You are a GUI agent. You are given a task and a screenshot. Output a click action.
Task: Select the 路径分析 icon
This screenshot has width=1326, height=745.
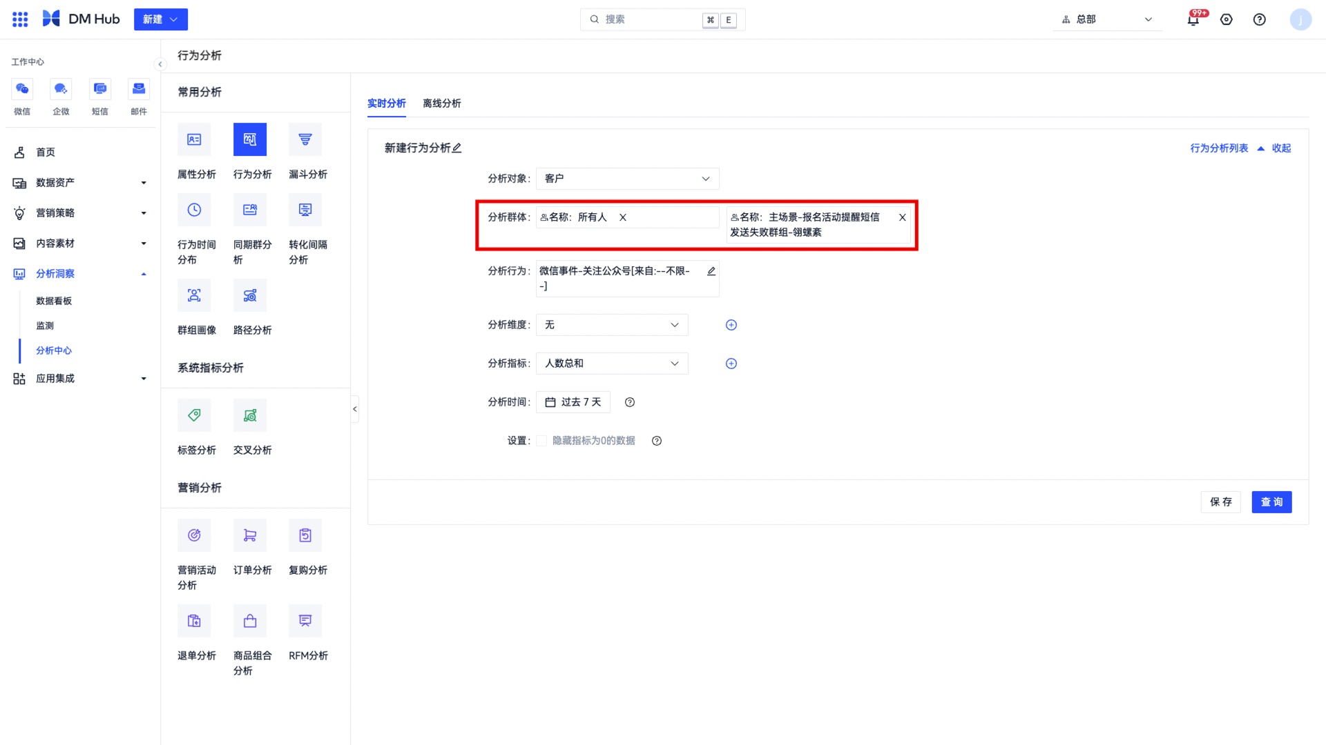pos(250,295)
